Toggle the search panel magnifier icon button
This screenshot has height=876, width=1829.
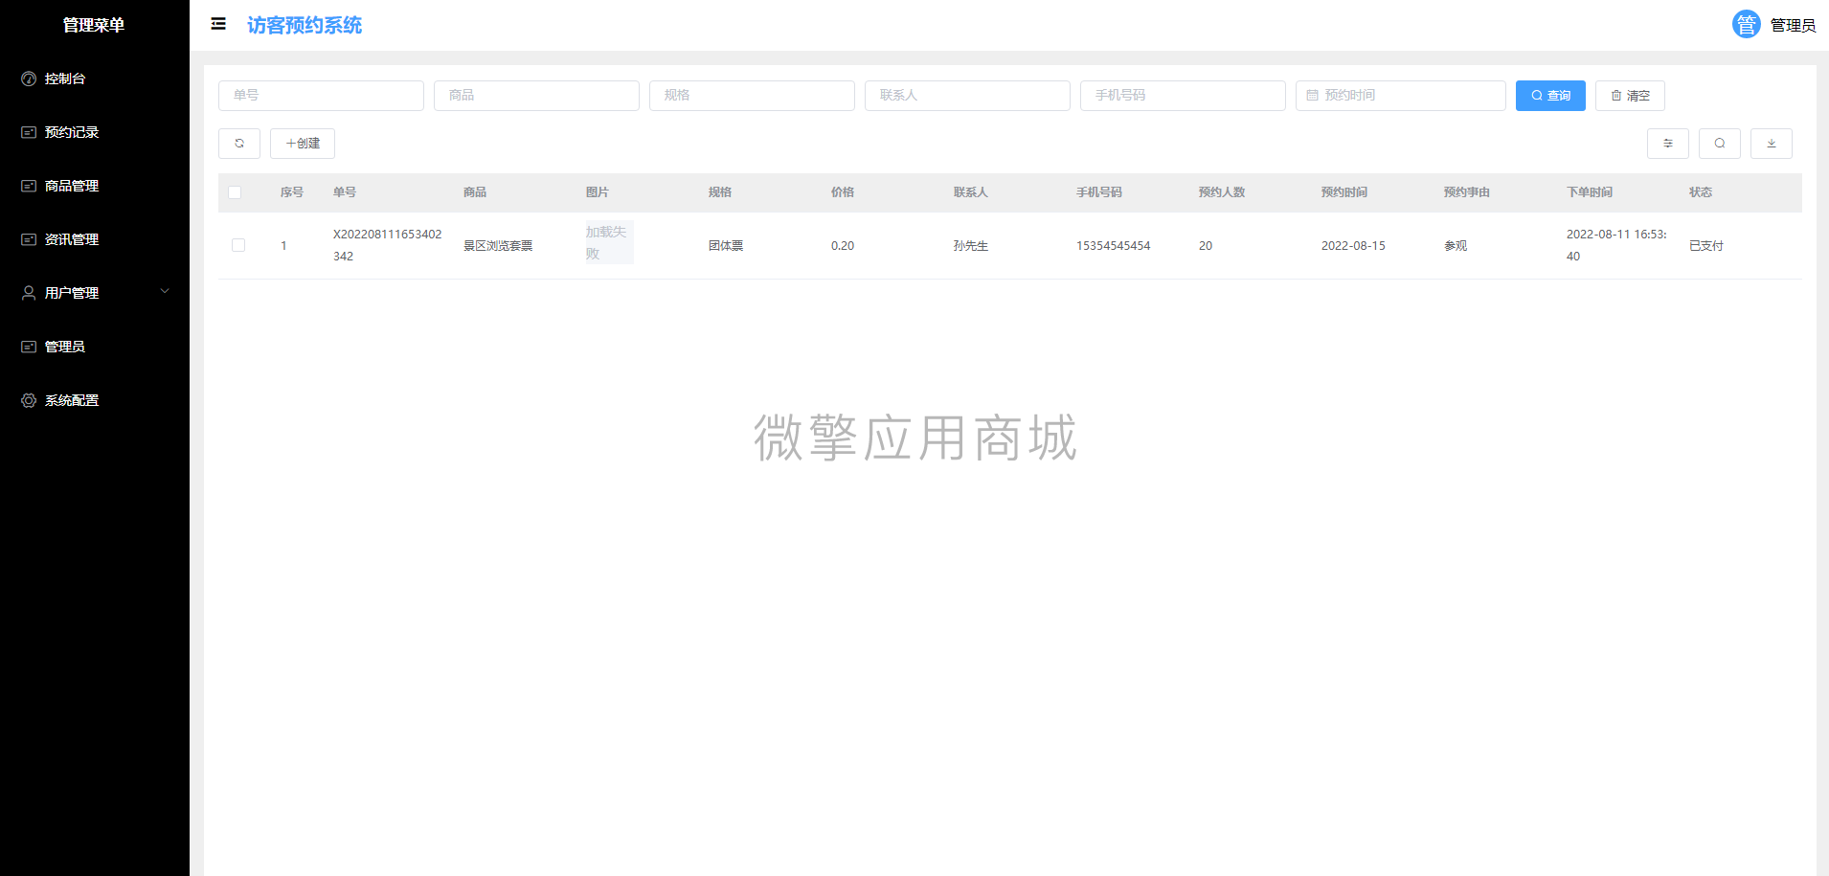[1720, 144]
